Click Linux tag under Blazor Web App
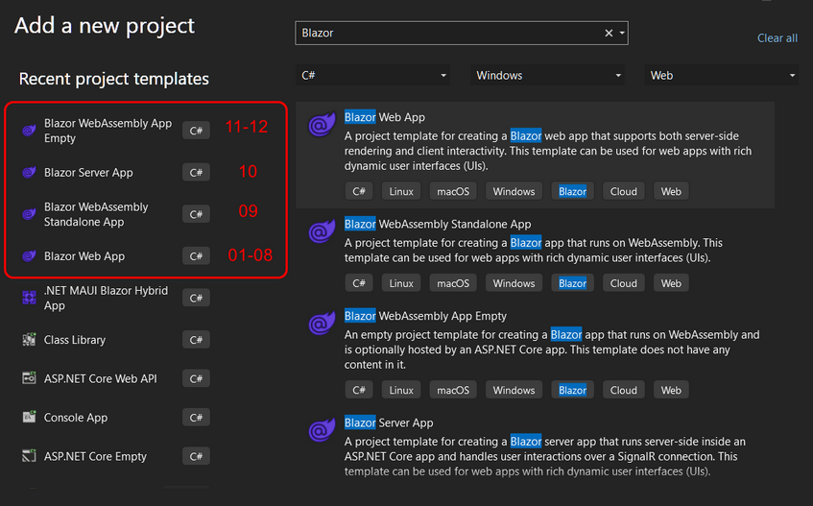 pyautogui.click(x=401, y=191)
